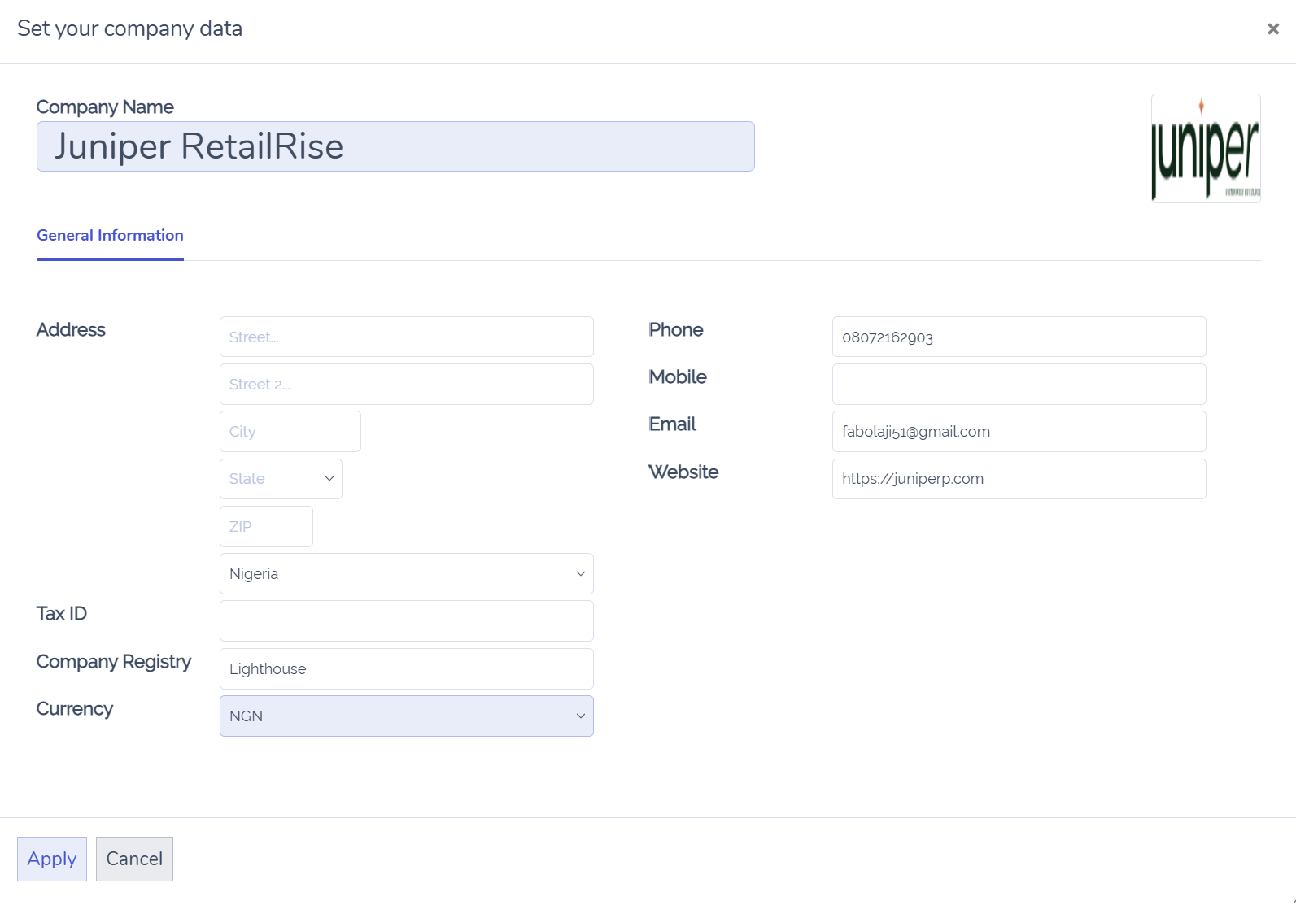
Task: Open the NGN currency dropdown
Action: tap(407, 716)
